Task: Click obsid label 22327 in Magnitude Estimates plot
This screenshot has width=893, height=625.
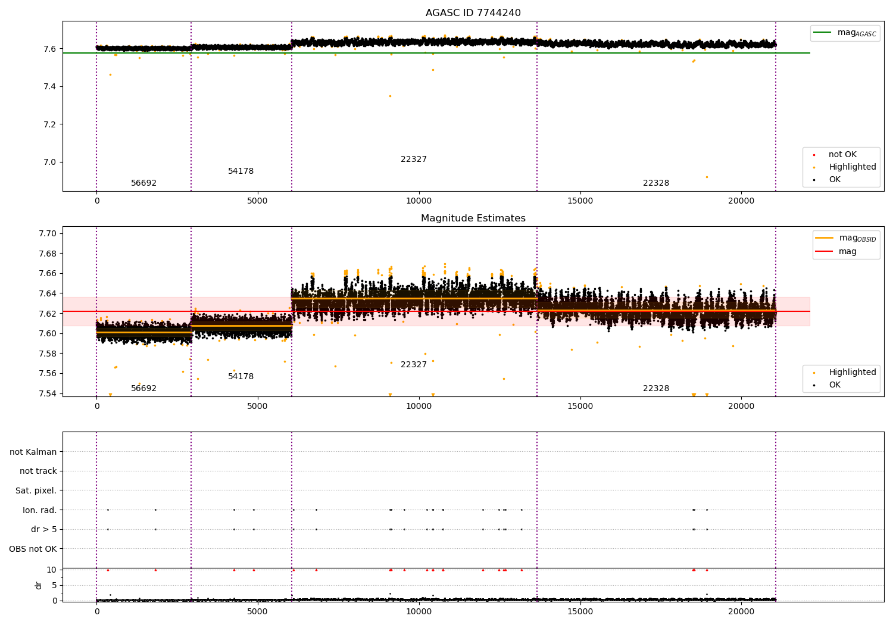Action: click(413, 365)
